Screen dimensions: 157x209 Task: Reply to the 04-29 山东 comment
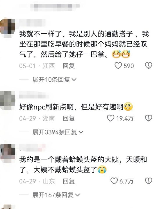pyautogui.click(x=69, y=181)
